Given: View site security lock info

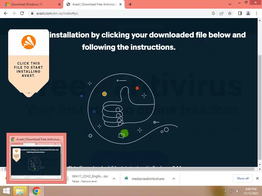Looking at the screenshot, I should 32,13.
